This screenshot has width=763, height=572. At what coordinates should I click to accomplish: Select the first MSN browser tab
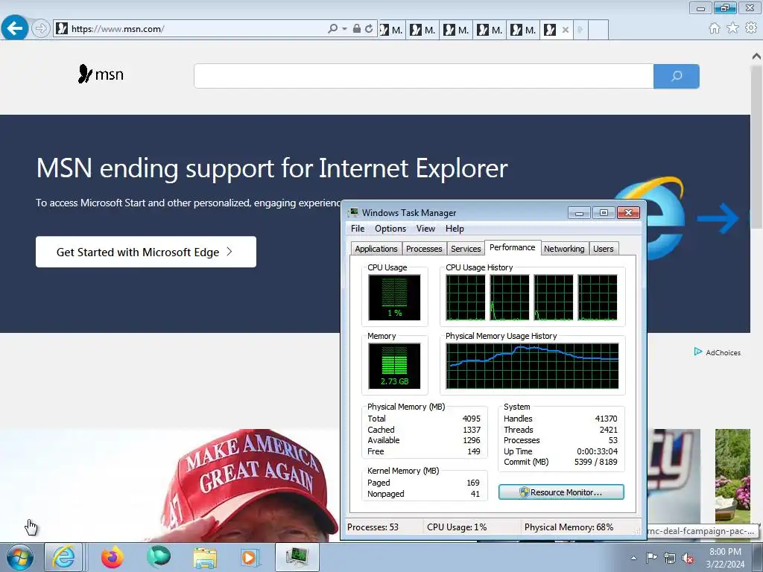tap(391, 30)
